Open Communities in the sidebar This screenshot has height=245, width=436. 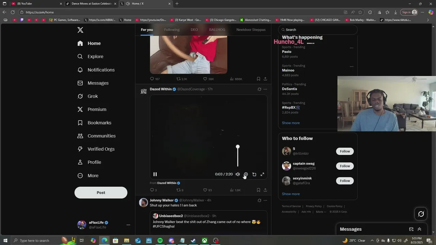[97, 136]
